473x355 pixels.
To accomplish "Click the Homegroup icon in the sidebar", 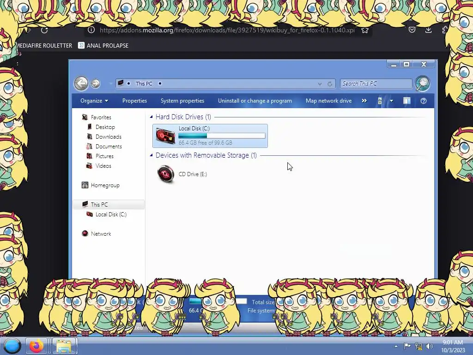I will click(85, 185).
